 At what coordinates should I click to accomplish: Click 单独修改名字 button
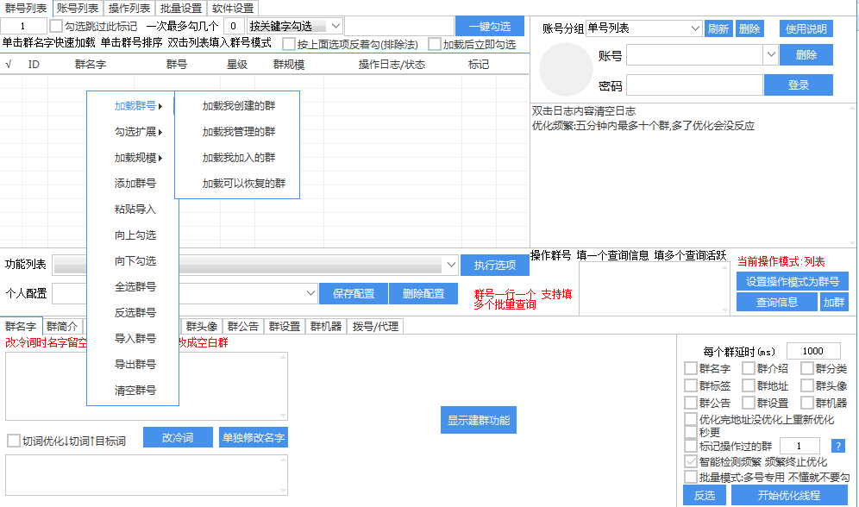253,437
